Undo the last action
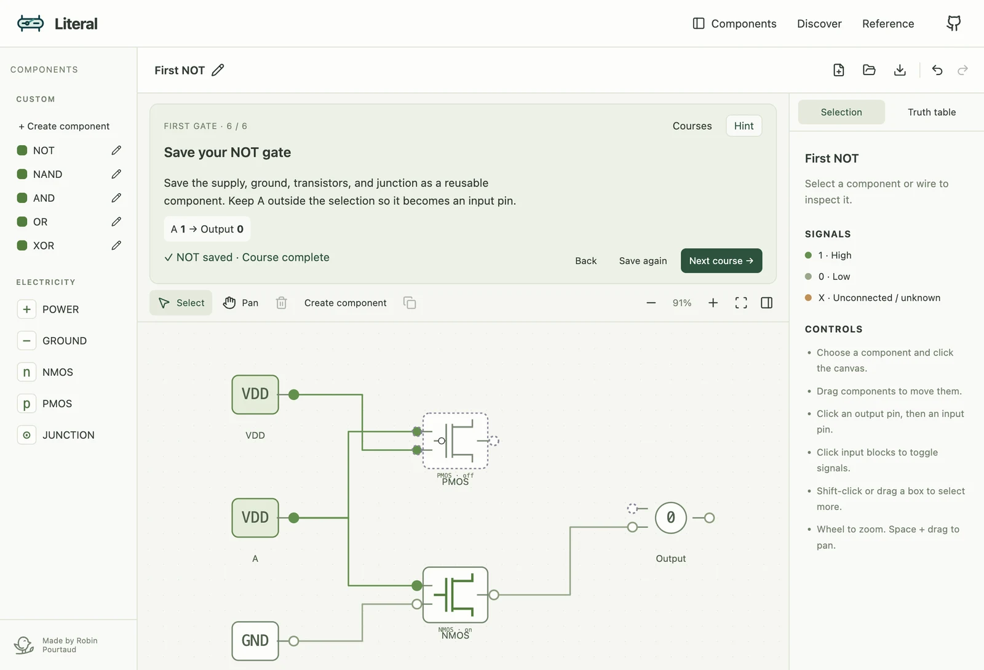 pos(937,70)
